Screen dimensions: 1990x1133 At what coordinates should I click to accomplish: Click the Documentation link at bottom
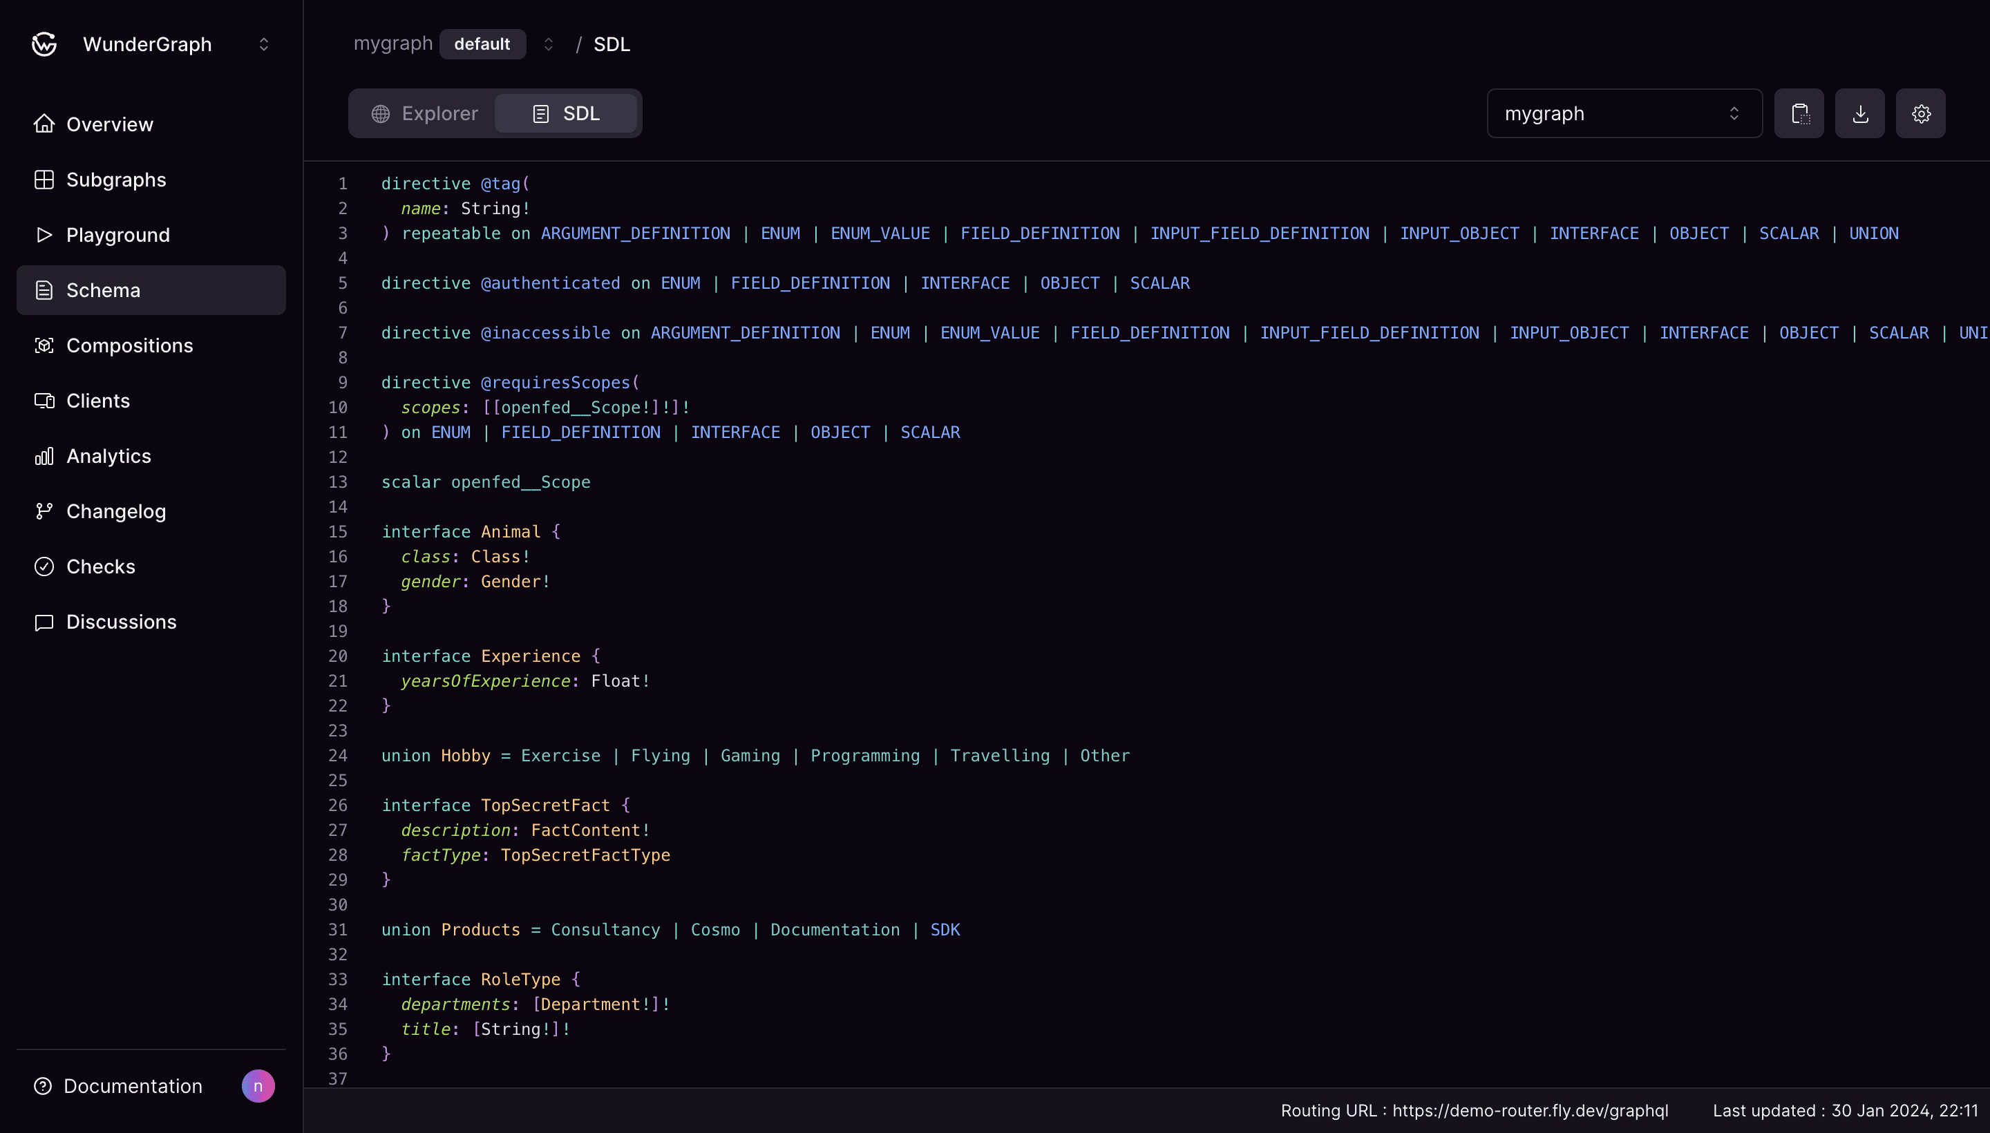tap(134, 1085)
